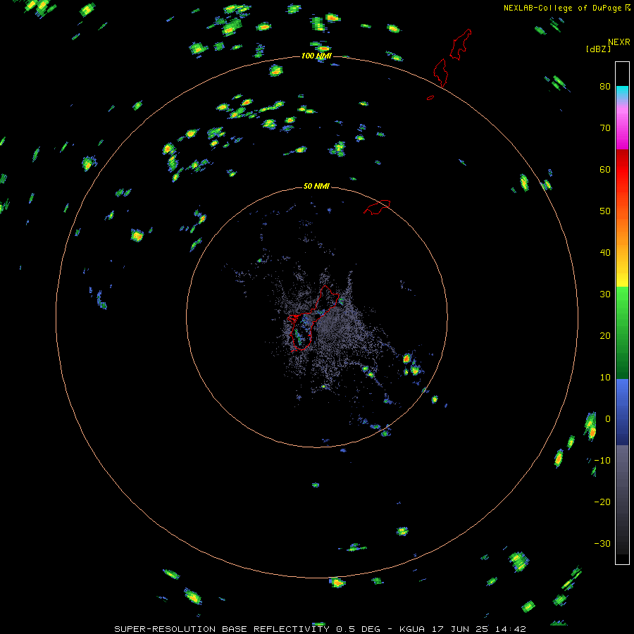
Task: Click the 20 value on the dBZ scale
Action: tap(605, 336)
